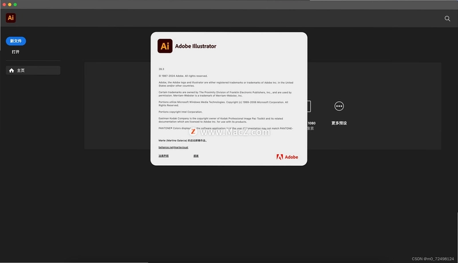Click the Illustrator Ai logo in the header bar
The width and height of the screenshot is (458, 263).
click(11, 18)
